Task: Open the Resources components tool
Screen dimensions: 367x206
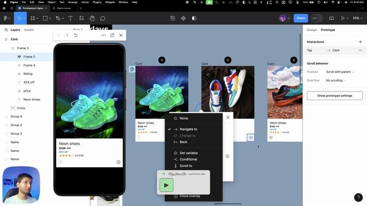Action: click(81, 18)
